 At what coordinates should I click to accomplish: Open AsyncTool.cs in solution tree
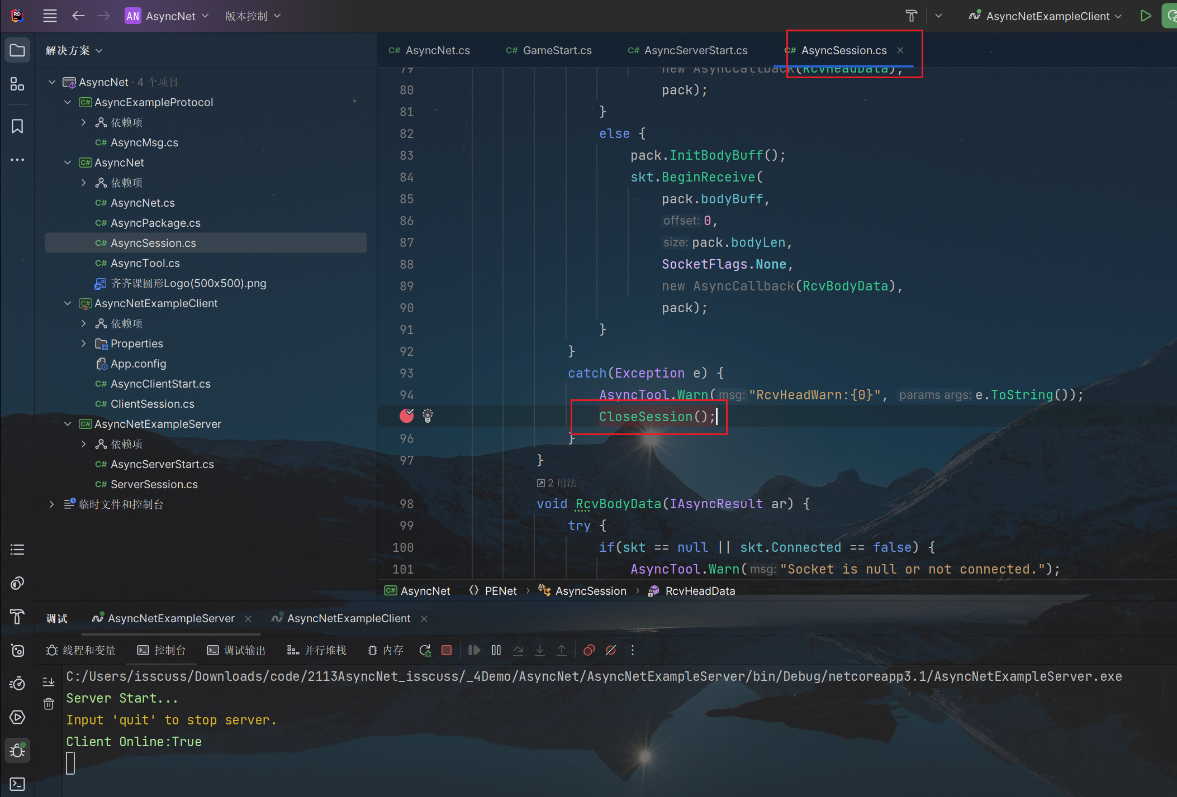pos(145,263)
